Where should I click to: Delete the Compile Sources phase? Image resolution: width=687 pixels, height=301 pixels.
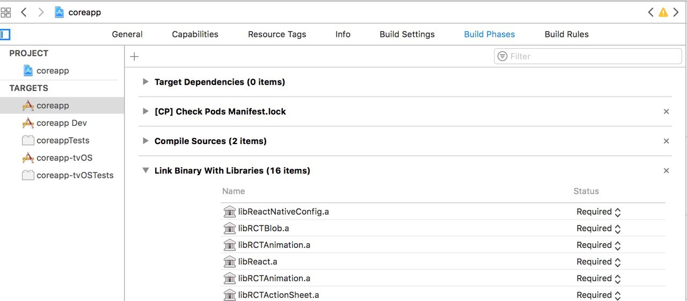(x=666, y=141)
